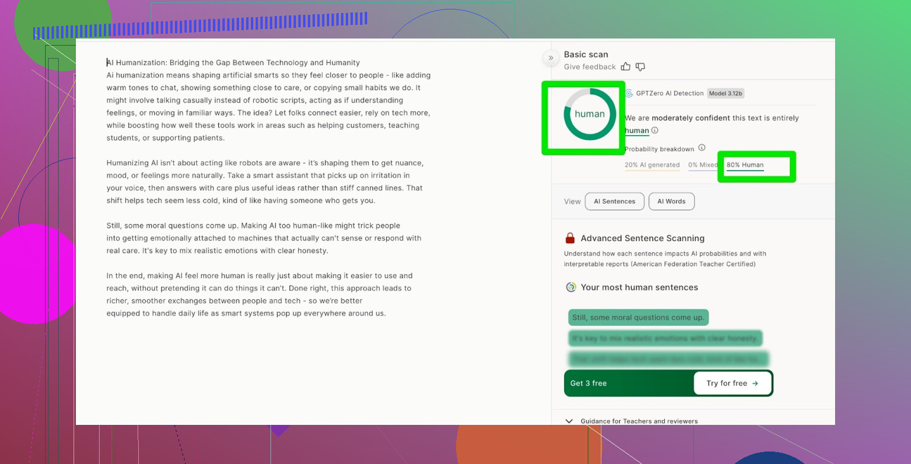Click the thumbs down feedback icon
911x464 pixels.
(x=640, y=67)
